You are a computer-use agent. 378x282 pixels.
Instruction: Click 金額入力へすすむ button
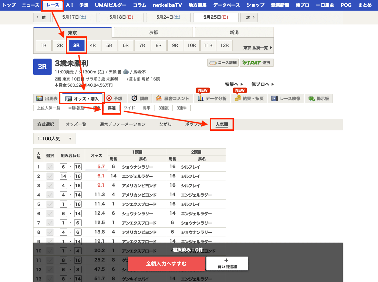(166, 264)
